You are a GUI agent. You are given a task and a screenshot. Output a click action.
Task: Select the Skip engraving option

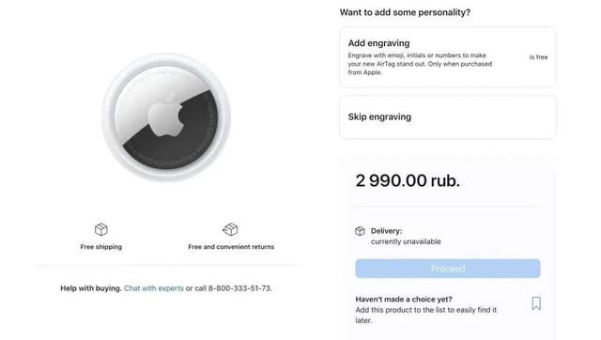[x=448, y=116]
